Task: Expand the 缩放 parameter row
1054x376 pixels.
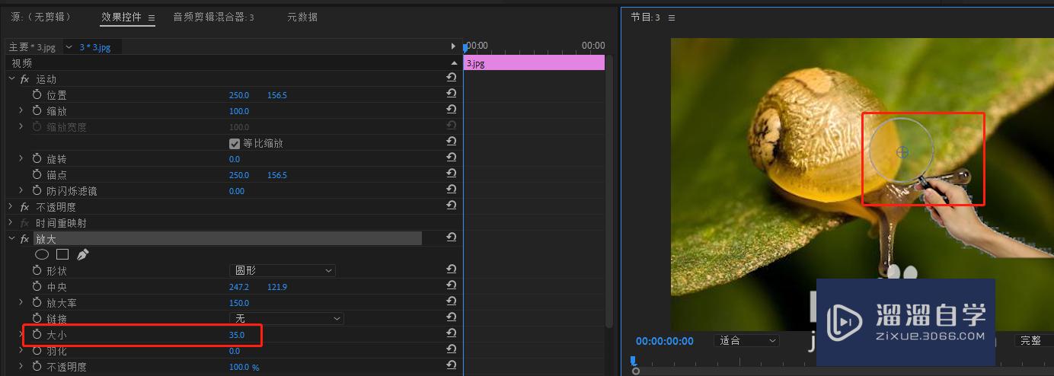Action: point(21,111)
